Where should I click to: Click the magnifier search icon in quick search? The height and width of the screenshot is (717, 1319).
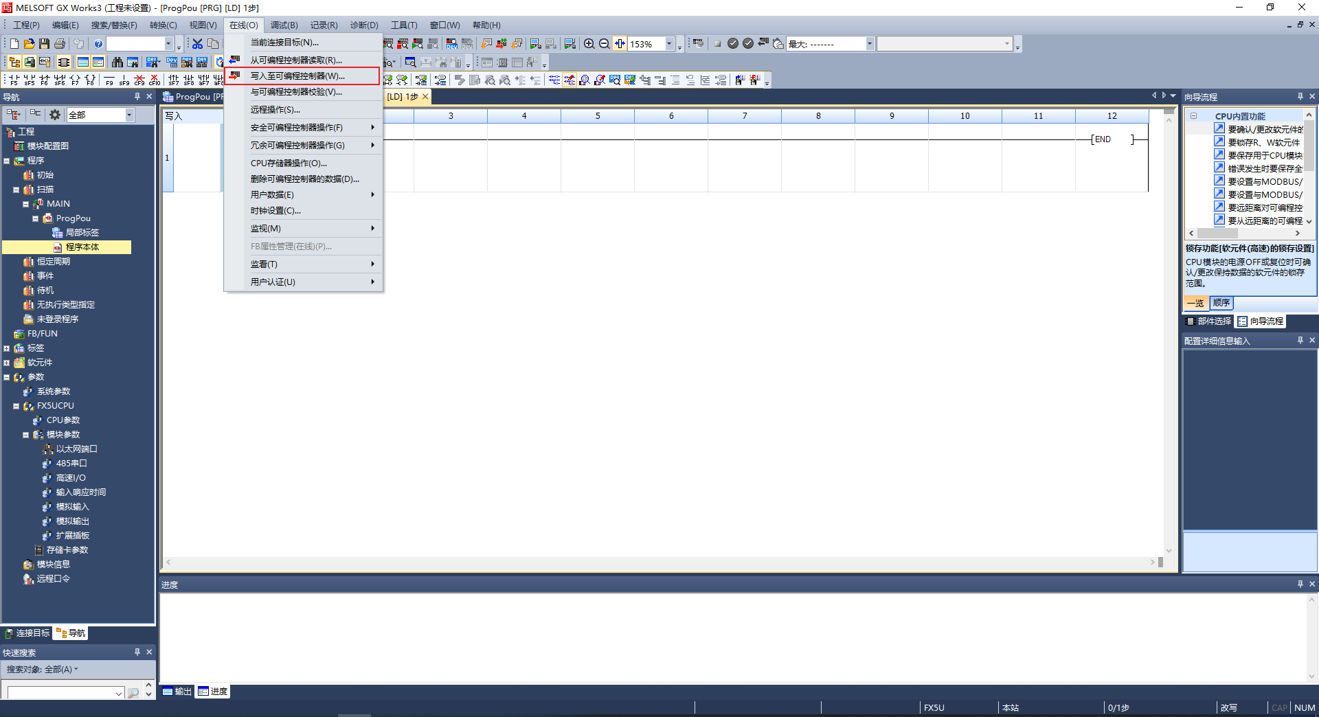133,693
